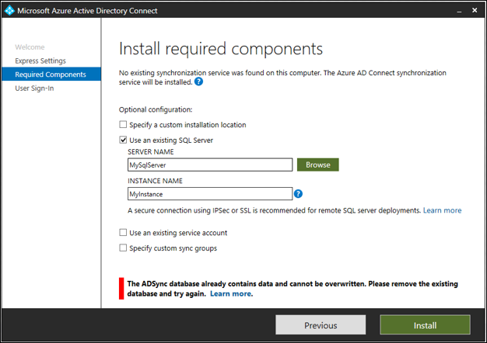Uncheck Use an existing SQL Server

[x=123, y=140]
